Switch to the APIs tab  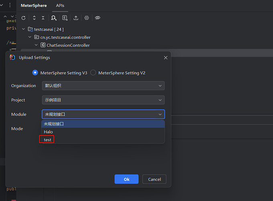(x=60, y=6)
